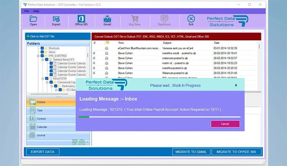This screenshot has height=166, width=287.
Task: Click envelope icon of martin rd. row
Action: click(x=107, y=63)
